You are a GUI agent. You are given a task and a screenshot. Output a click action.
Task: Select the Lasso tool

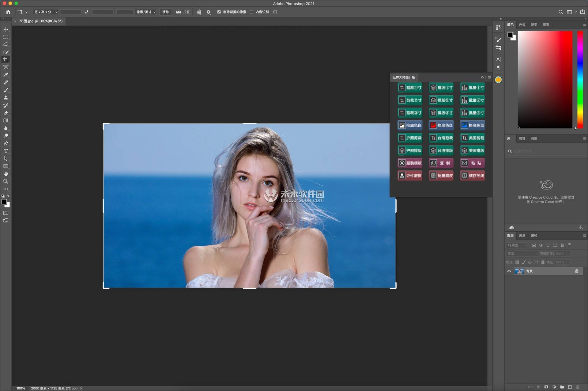tap(6, 45)
